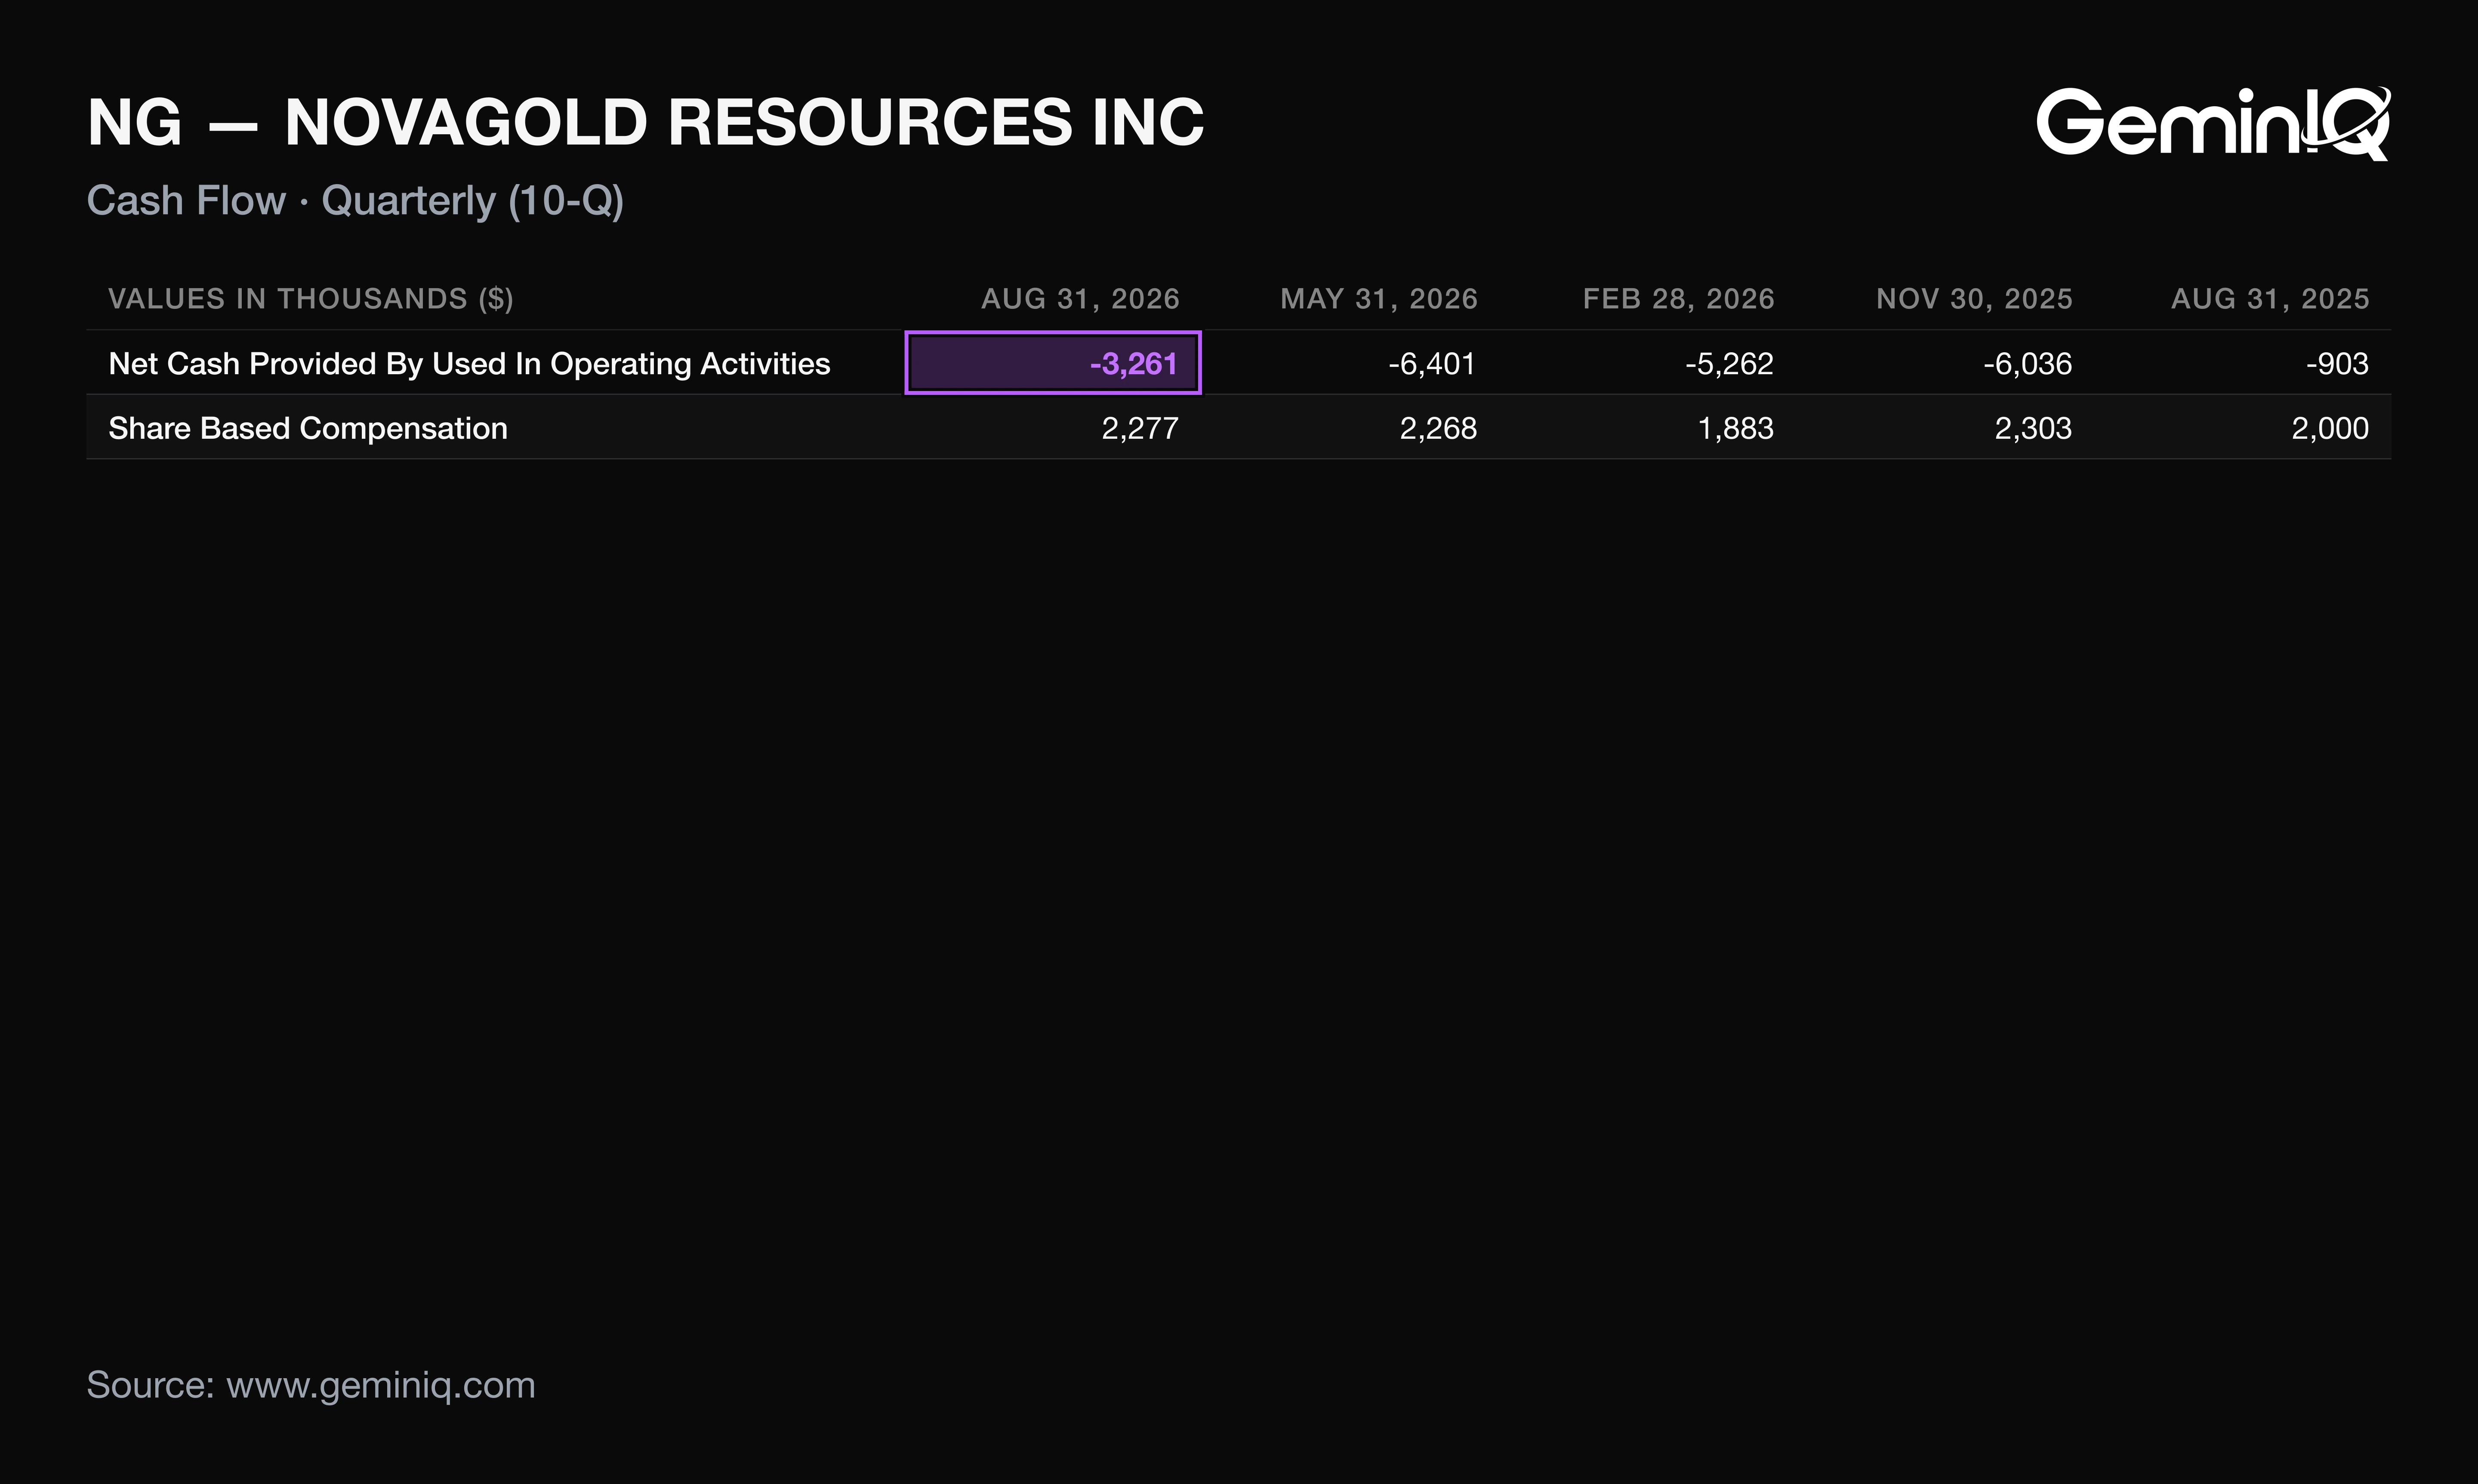Select the highlighted -3,261 cell

(x=1053, y=362)
